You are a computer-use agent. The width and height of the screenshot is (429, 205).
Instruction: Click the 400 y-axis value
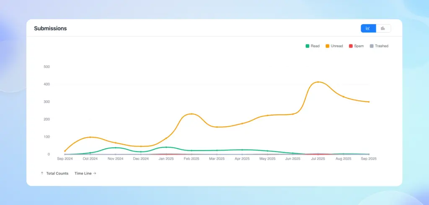47,84
